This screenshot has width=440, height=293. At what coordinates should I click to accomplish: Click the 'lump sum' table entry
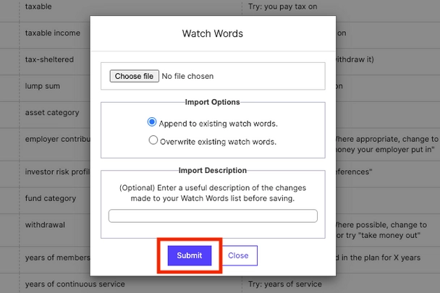tap(43, 86)
